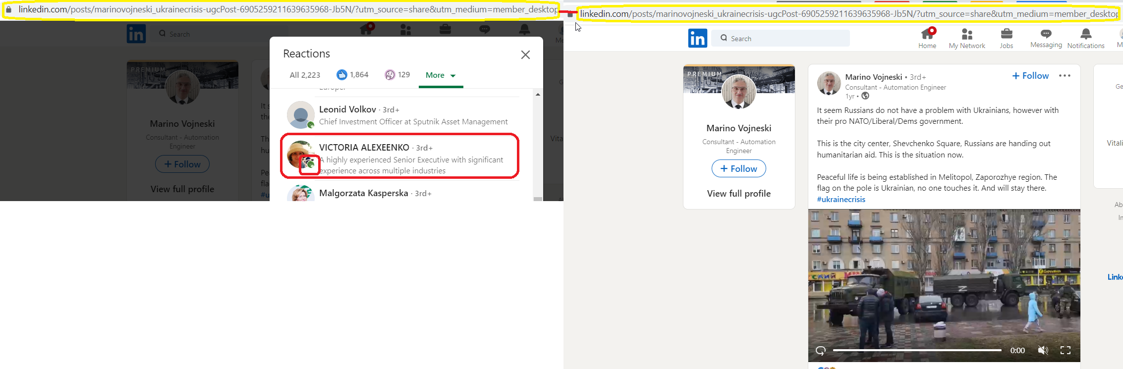This screenshot has height=369, width=1123.
Task: Open My Network in right window
Action: (967, 39)
